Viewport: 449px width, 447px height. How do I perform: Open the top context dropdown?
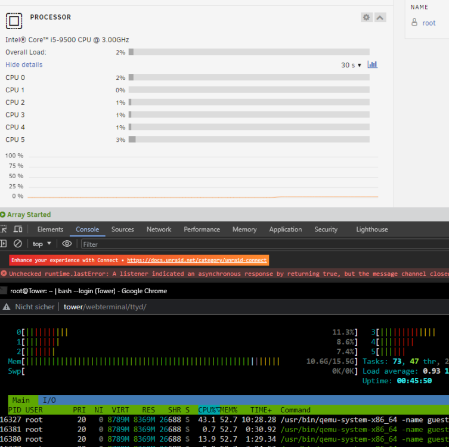pyautogui.click(x=42, y=244)
